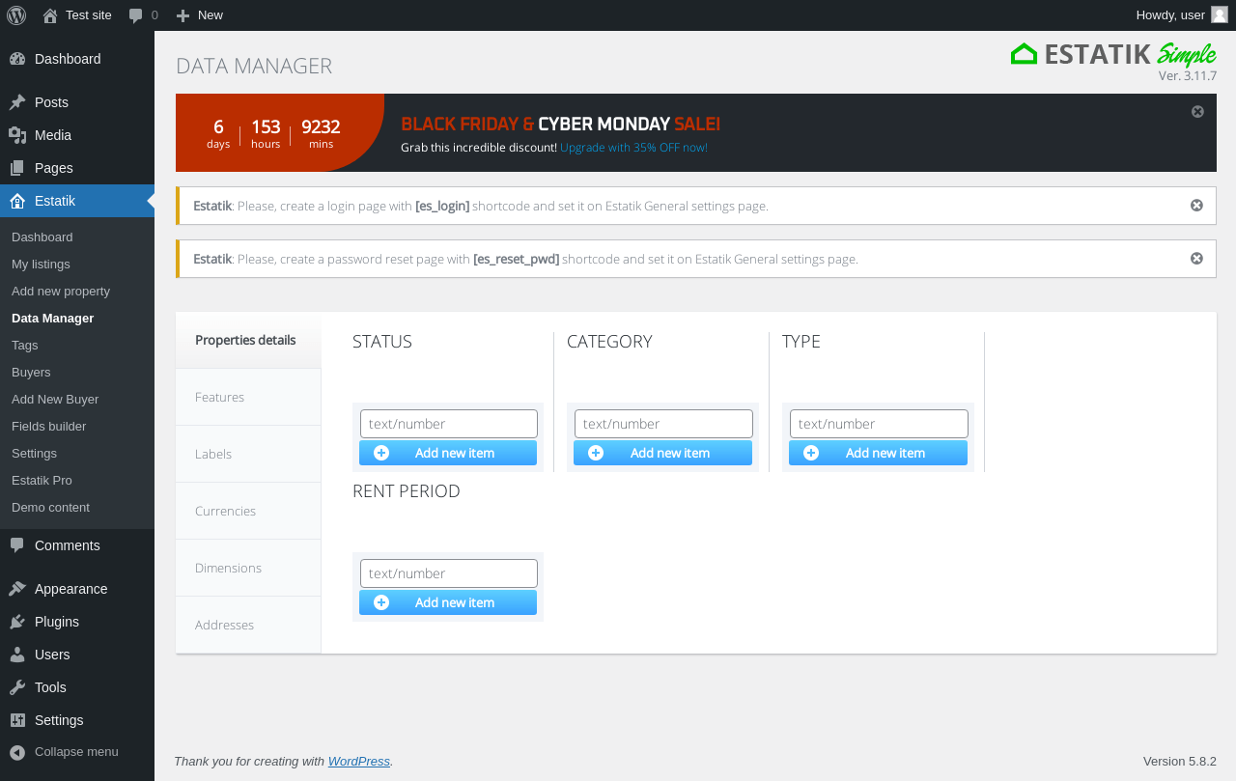Switch to the Features tab

[248, 397]
